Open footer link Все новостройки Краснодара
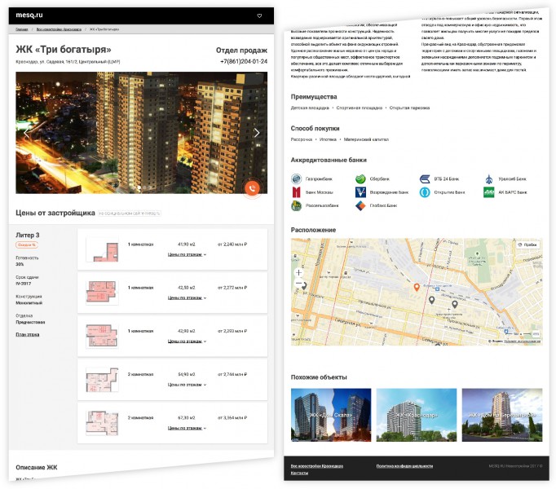 click(316, 466)
